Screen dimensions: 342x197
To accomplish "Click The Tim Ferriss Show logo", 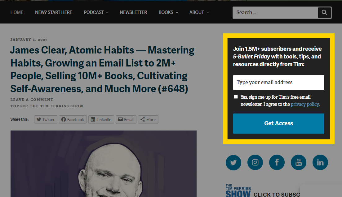I will click(238, 191).
